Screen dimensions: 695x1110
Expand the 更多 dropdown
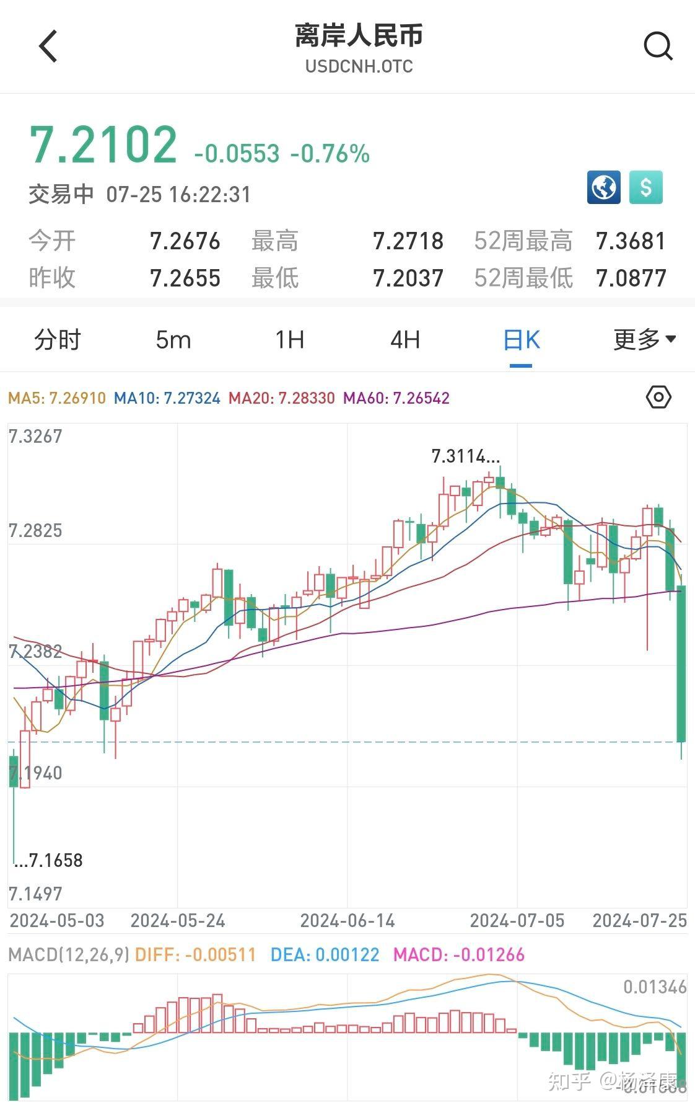tap(644, 340)
